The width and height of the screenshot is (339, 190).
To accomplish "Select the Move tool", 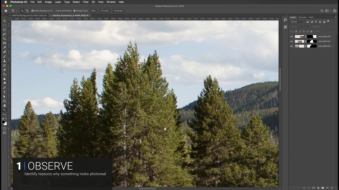I will tap(5, 21).
